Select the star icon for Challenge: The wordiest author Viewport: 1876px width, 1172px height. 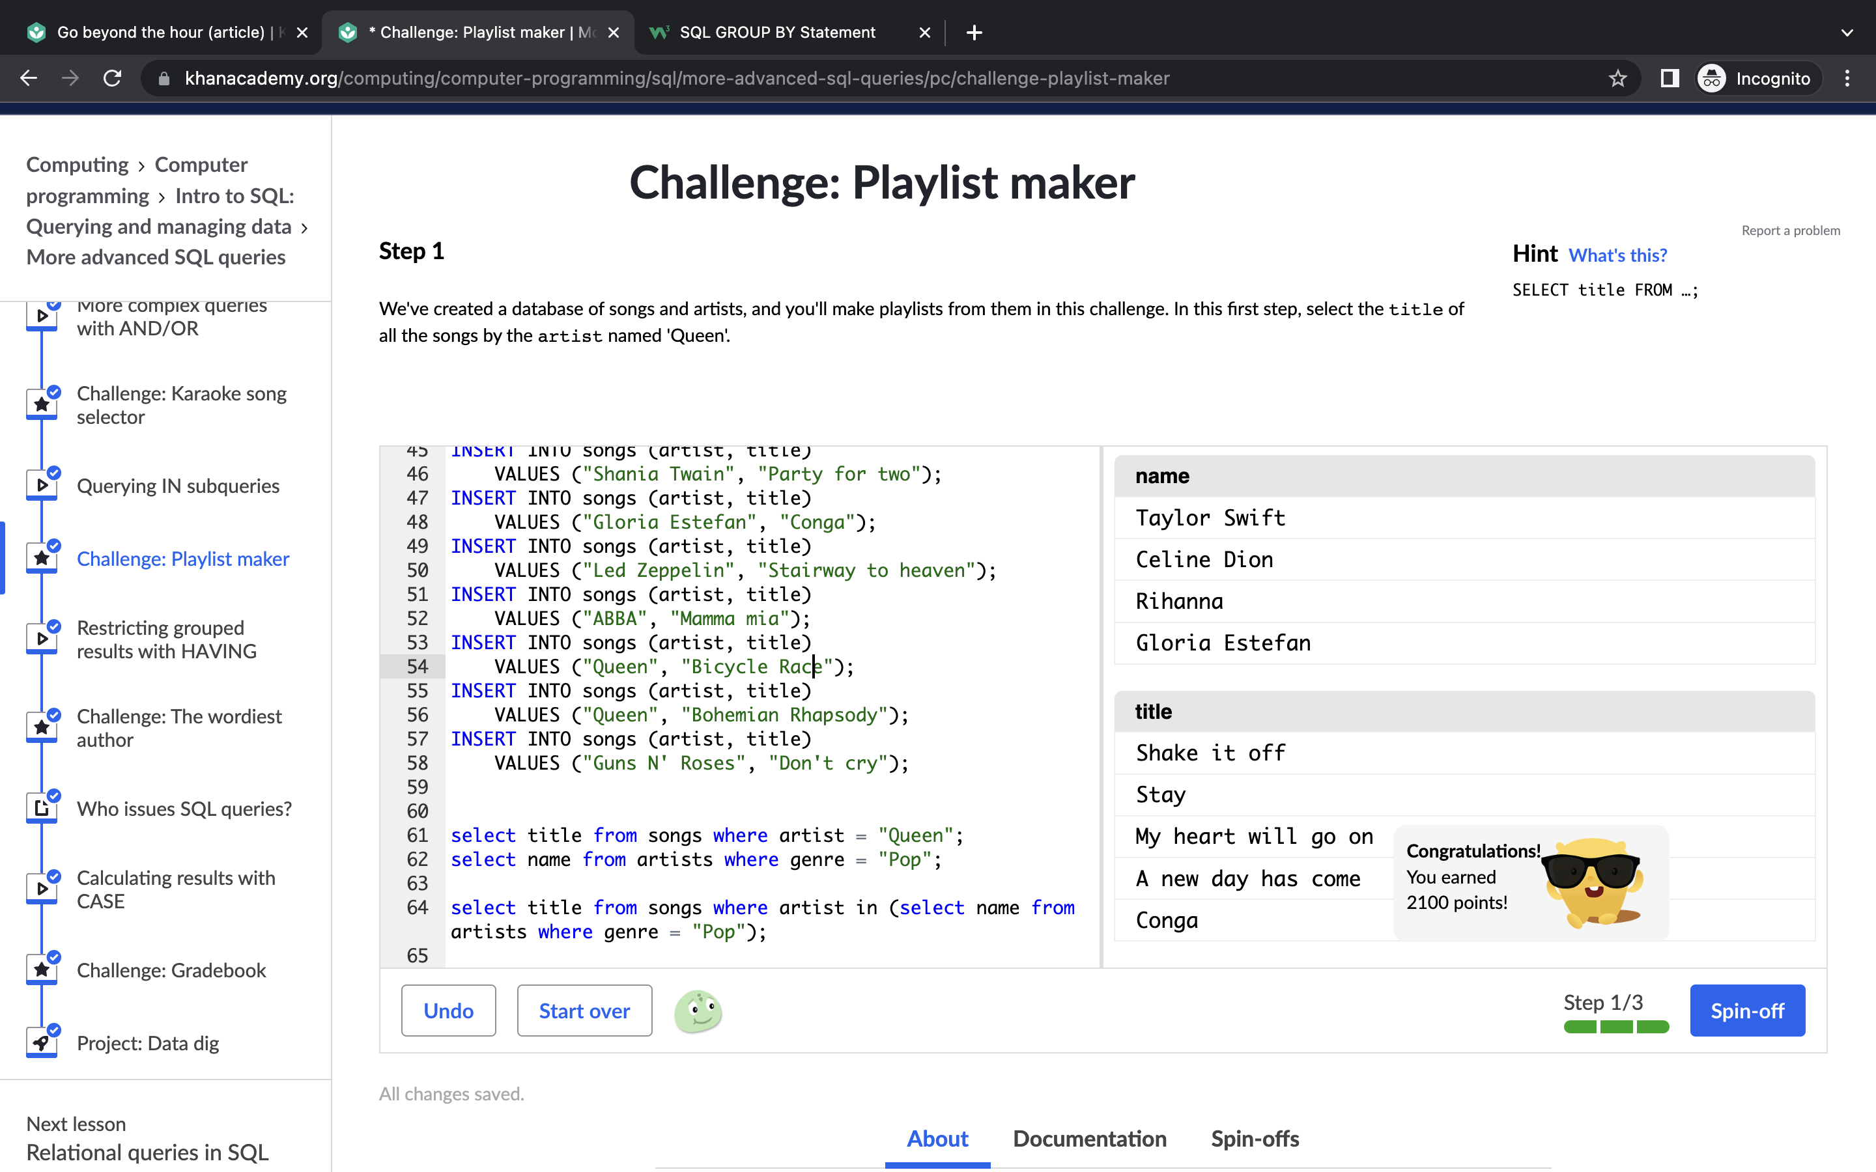click(42, 726)
